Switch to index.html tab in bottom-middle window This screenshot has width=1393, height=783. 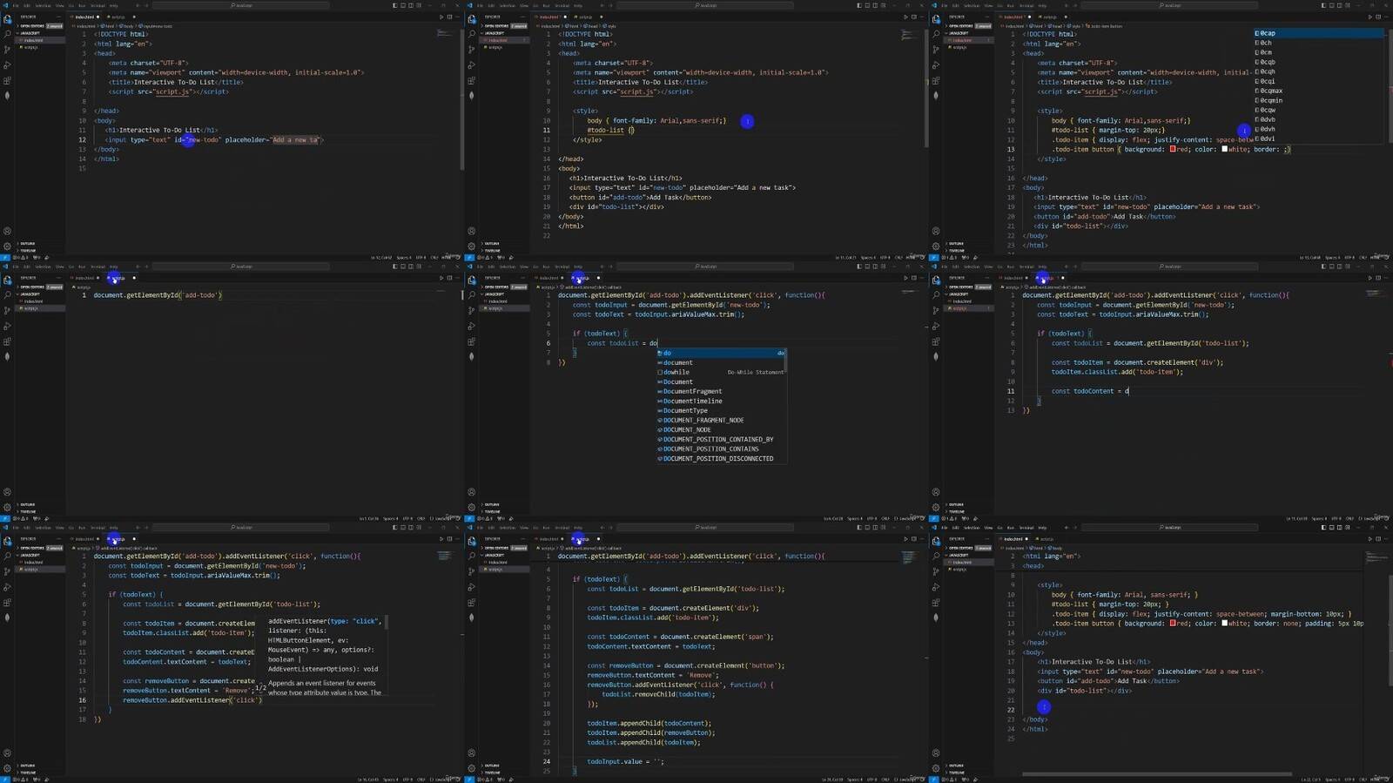coord(549,539)
